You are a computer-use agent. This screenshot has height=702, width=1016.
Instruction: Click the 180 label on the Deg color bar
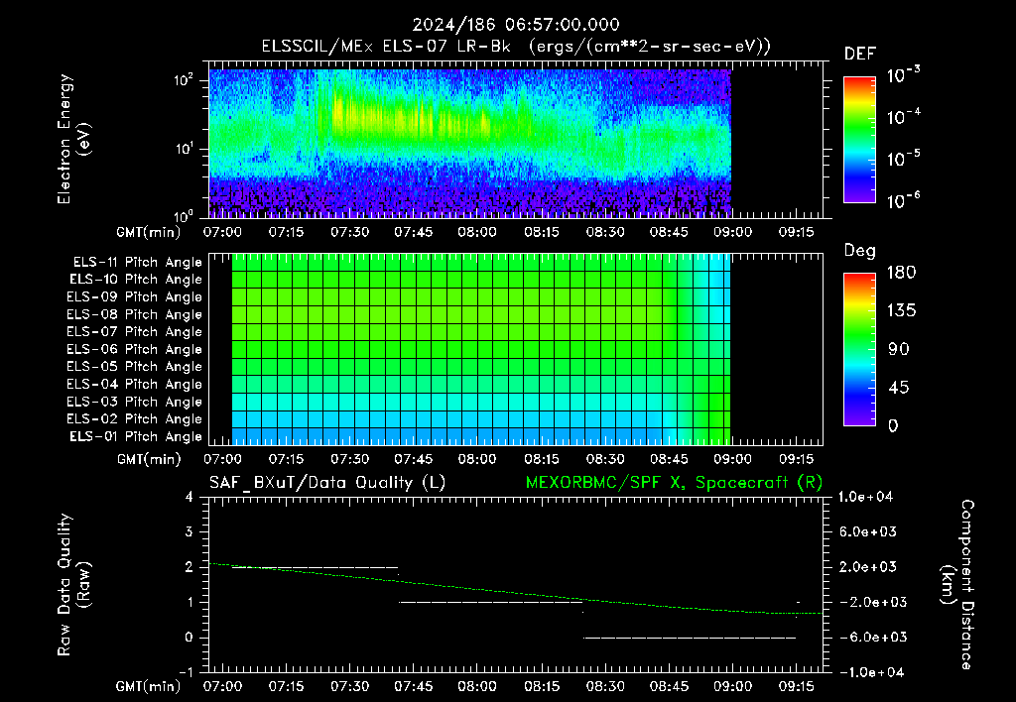point(901,273)
